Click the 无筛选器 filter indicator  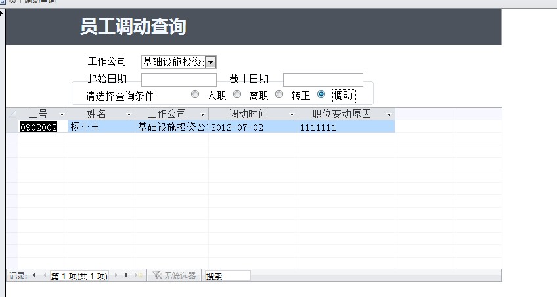click(x=175, y=275)
